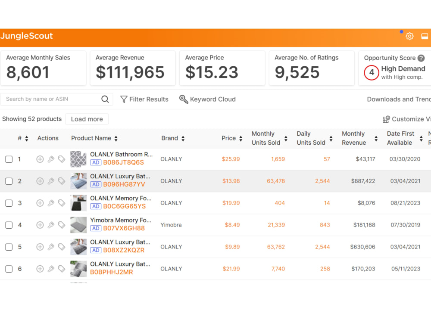Image resolution: width=431 pixels, height=323 pixels.
Task: Tick the checkbox for product row 6
Action: (9, 269)
